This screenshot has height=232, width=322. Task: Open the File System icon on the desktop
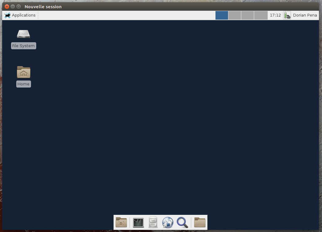click(23, 34)
